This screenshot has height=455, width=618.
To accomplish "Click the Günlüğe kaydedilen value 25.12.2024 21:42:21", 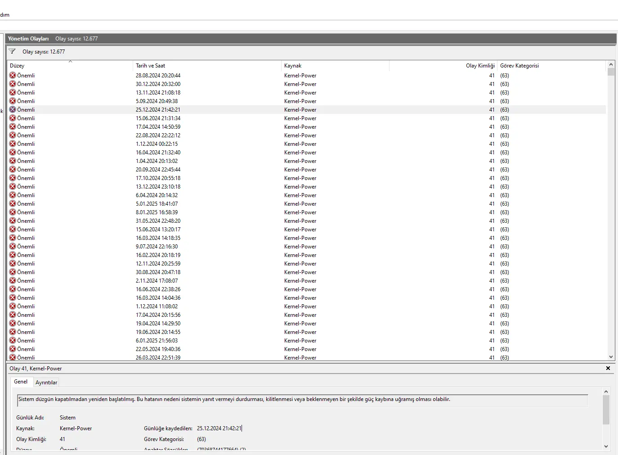I will (x=219, y=428).
